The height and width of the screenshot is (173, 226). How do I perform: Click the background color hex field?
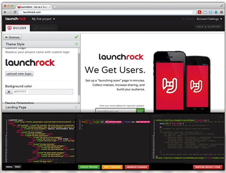point(43,92)
